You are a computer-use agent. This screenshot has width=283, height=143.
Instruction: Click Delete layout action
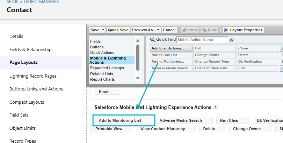[x=213, y=129]
